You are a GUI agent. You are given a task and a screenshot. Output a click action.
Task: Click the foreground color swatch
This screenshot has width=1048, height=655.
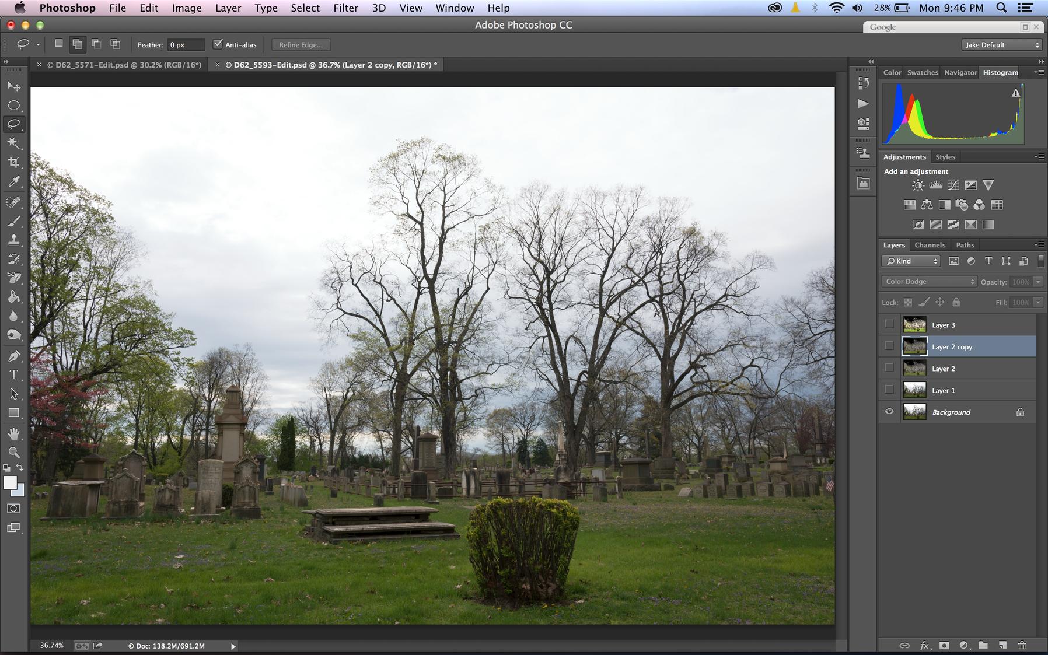[x=10, y=483]
